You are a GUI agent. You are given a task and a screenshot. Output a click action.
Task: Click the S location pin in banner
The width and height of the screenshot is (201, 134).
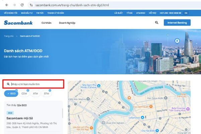(177, 41)
